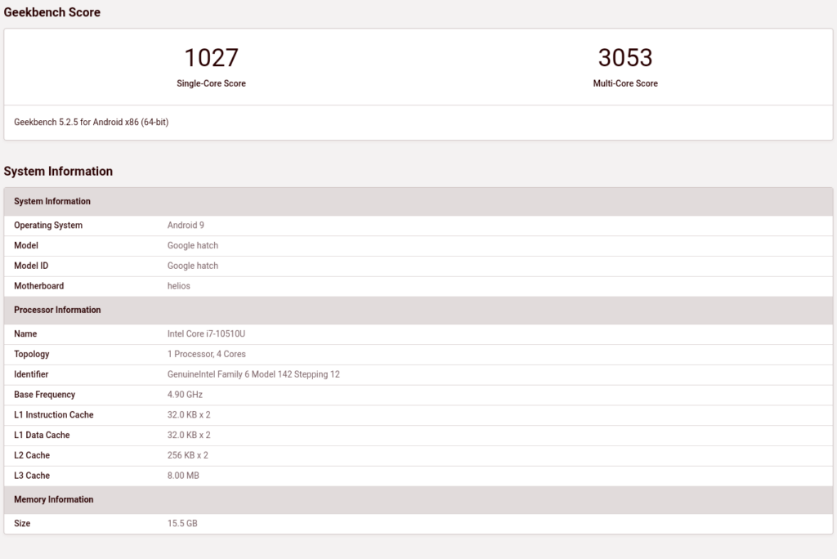Select '32.0 KB x 2' in L1 Data Cache row
Viewport: 837px width, 559px height.
(189, 436)
